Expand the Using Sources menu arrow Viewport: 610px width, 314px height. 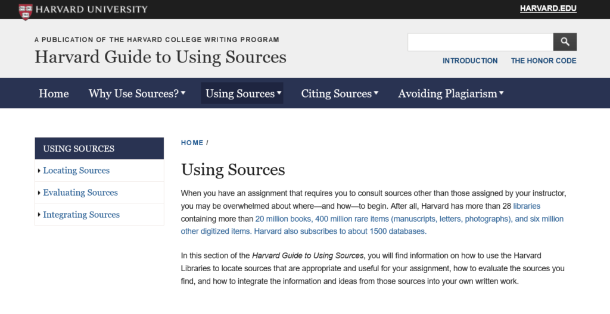[x=279, y=93]
